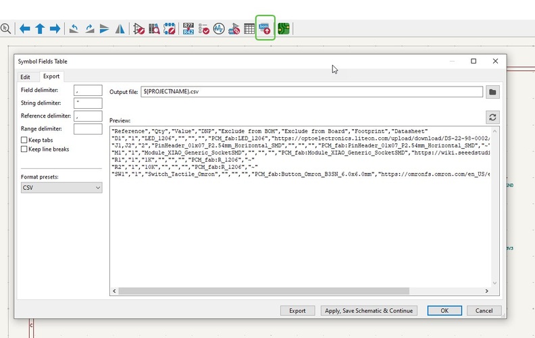This screenshot has width=535, height=338.
Task: Click the preview horizontal scrollbar thumb
Action: point(263,291)
